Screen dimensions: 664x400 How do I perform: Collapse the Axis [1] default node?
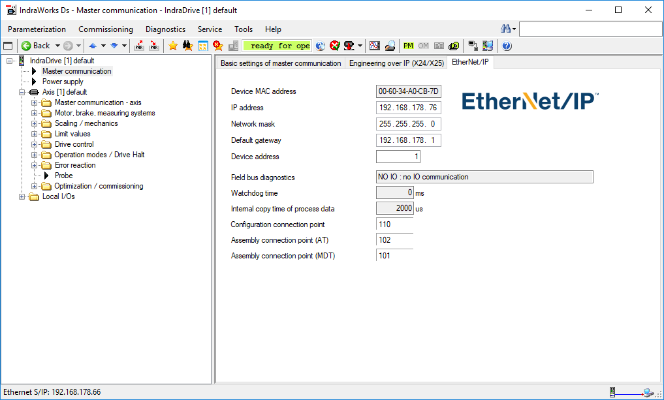coord(22,92)
